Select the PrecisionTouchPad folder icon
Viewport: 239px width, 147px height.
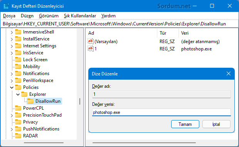point(18,115)
